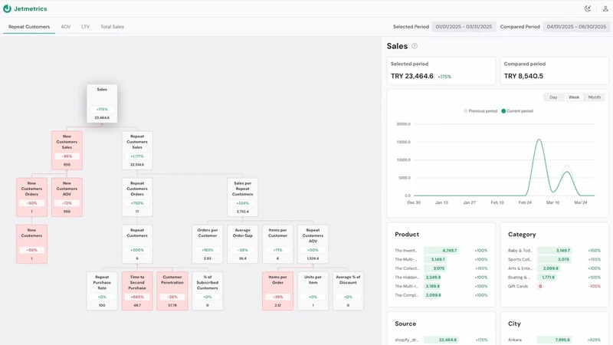613x345 pixels.
Task: Set chart granularity to Day
Action: (x=553, y=97)
